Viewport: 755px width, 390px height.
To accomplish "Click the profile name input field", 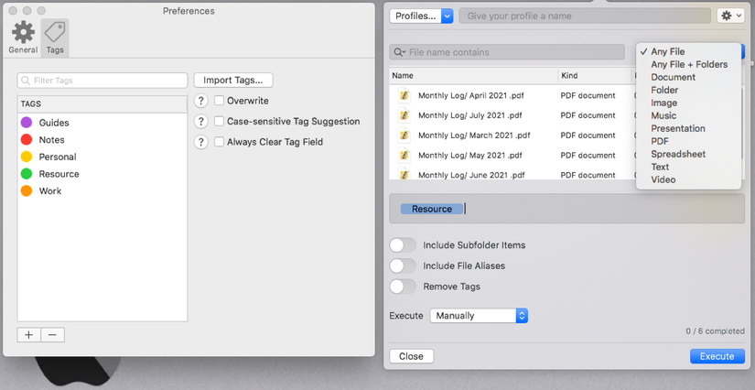I will coord(585,16).
